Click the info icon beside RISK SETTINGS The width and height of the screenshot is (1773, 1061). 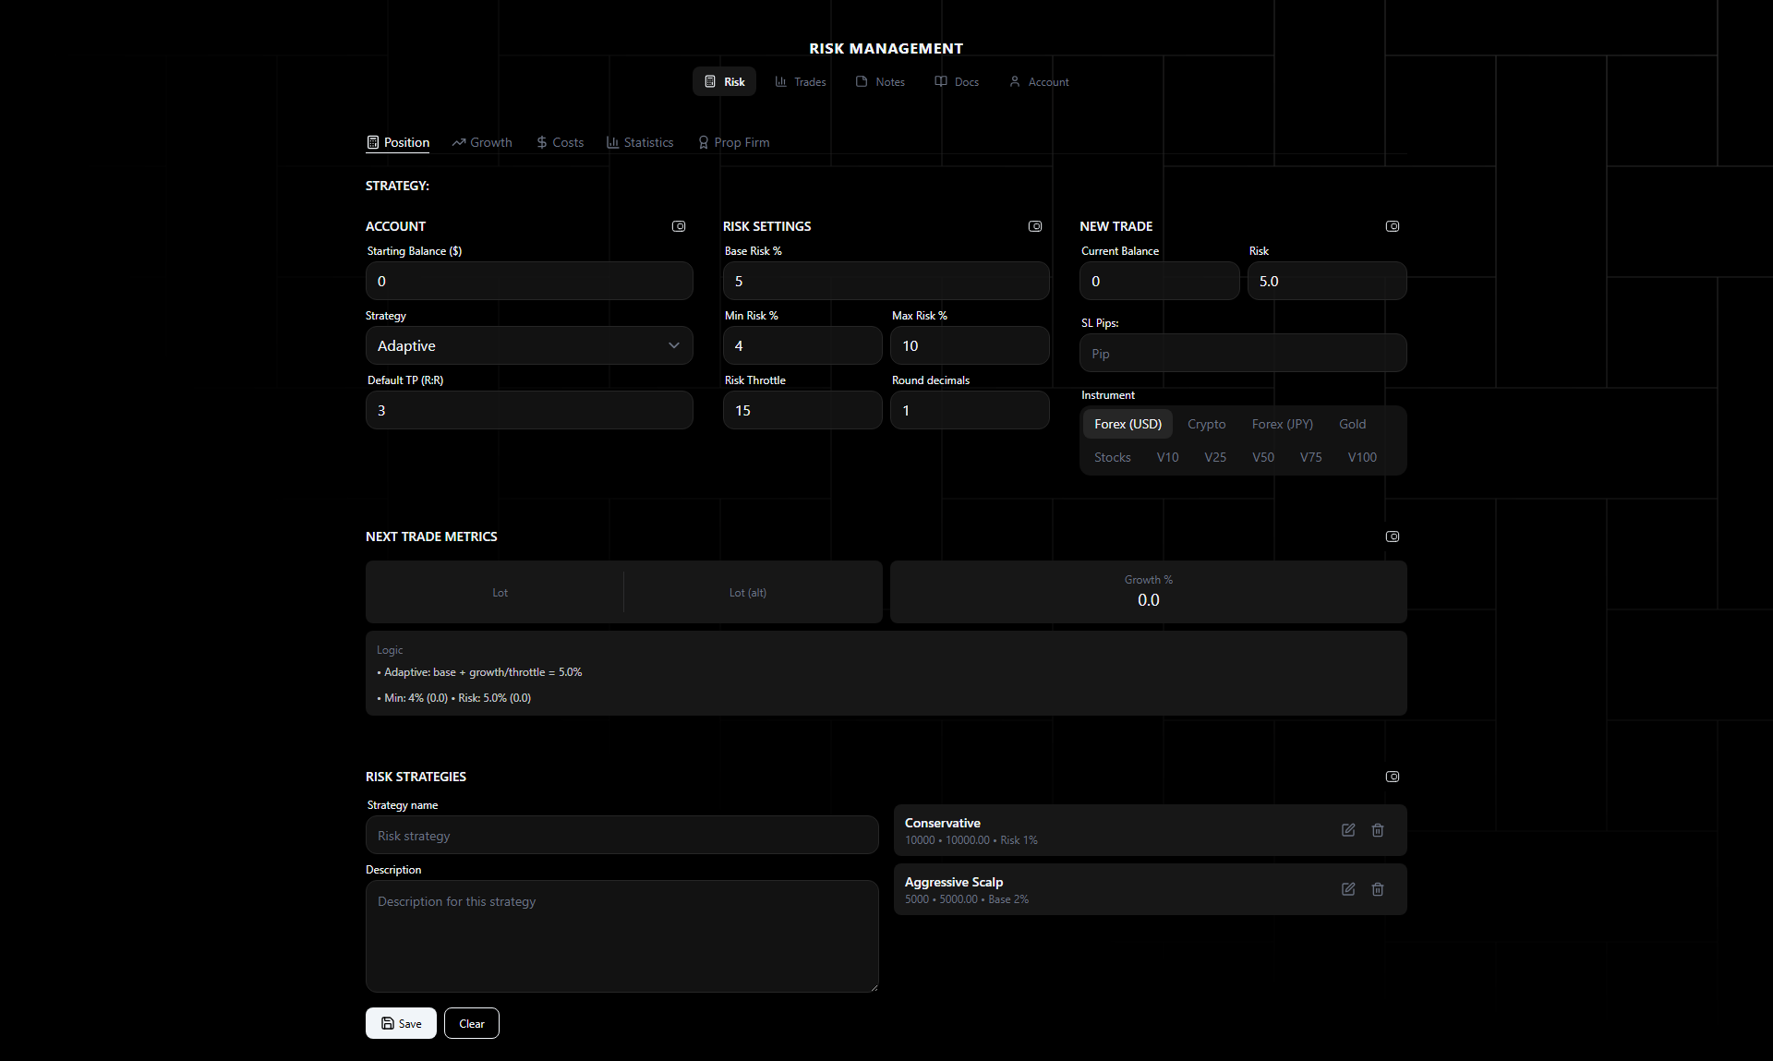pos(1034,226)
